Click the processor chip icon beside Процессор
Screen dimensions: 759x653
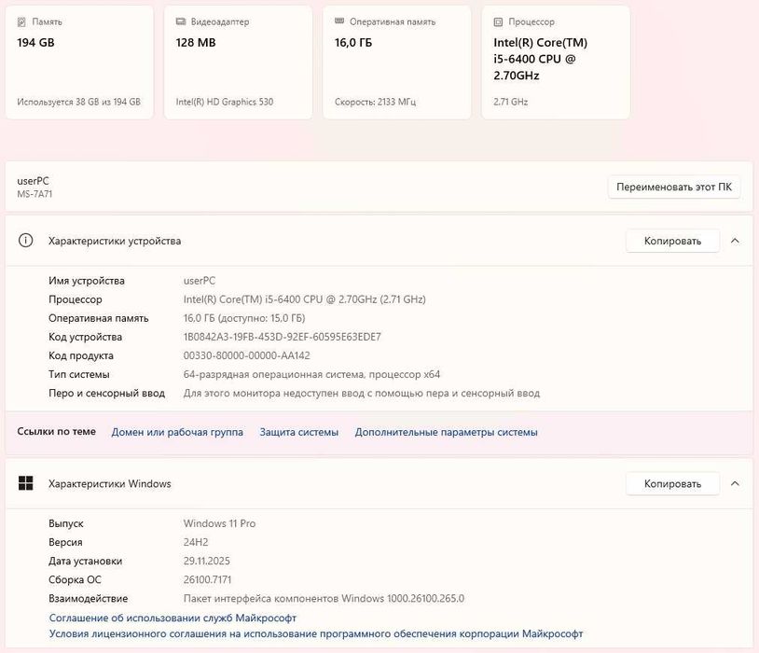tap(498, 21)
